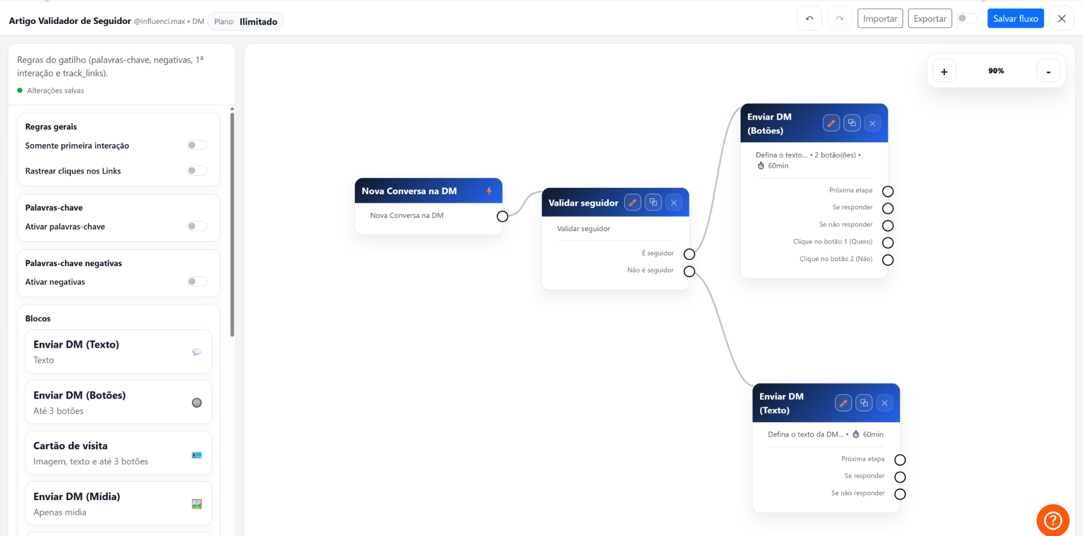Click the Regras gerais section heading
This screenshot has height=536, width=1083.
(51, 126)
